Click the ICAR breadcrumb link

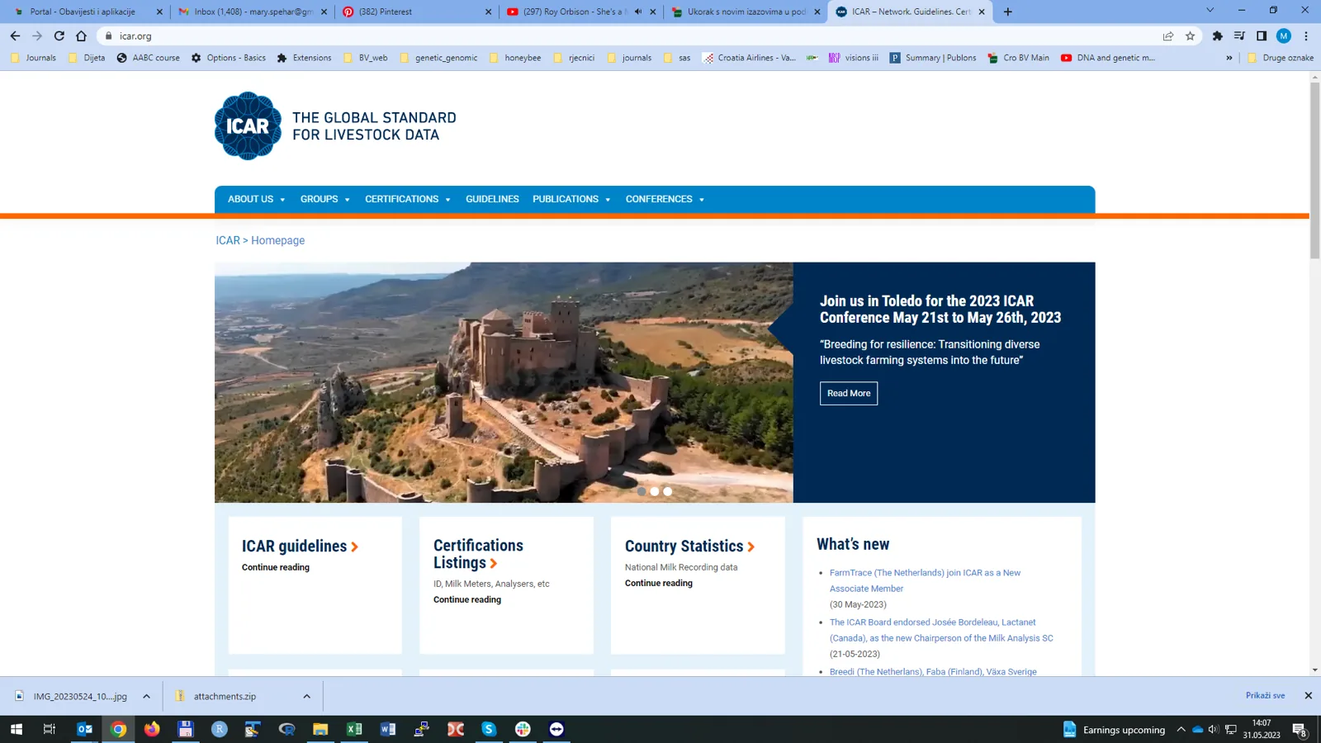[228, 240]
